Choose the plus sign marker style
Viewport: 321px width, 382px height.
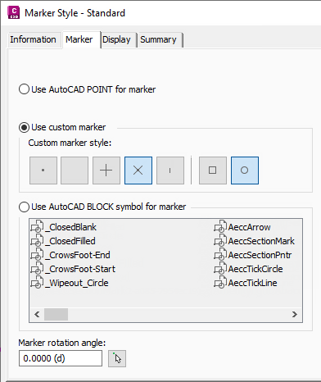pyautogui.click(x=106, y=171)
